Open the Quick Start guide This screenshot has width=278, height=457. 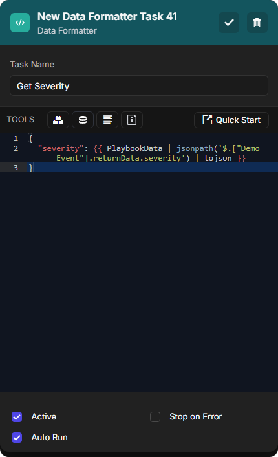[231, 120]
